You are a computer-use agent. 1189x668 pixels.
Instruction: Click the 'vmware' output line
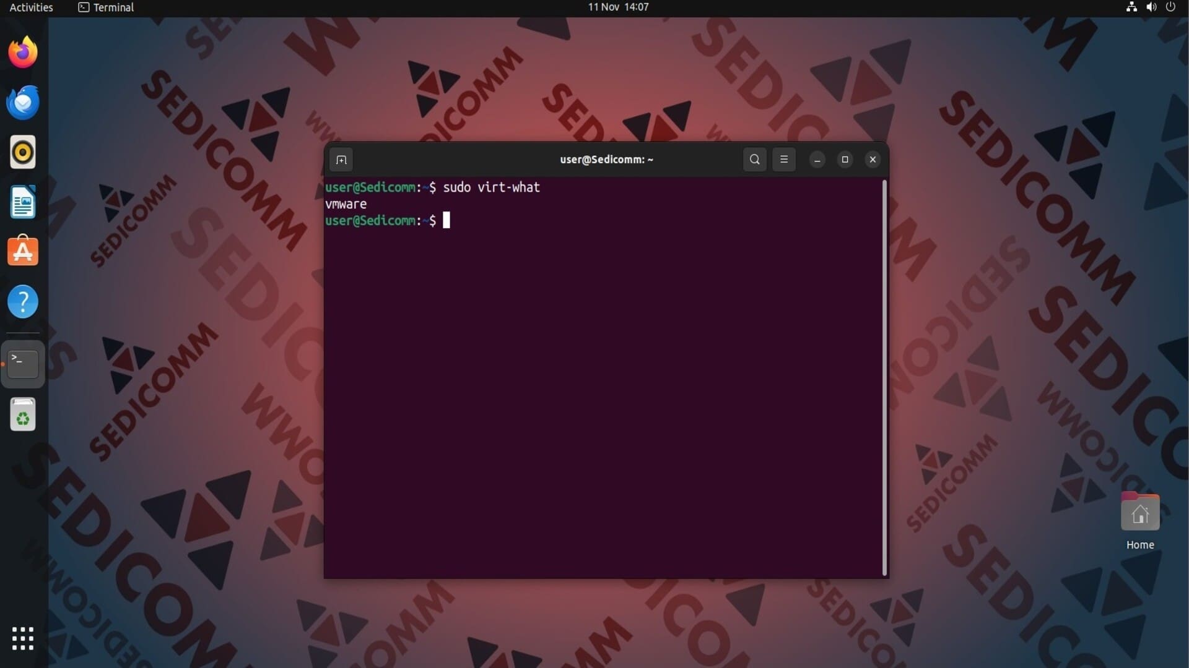(x=346, y=204)
